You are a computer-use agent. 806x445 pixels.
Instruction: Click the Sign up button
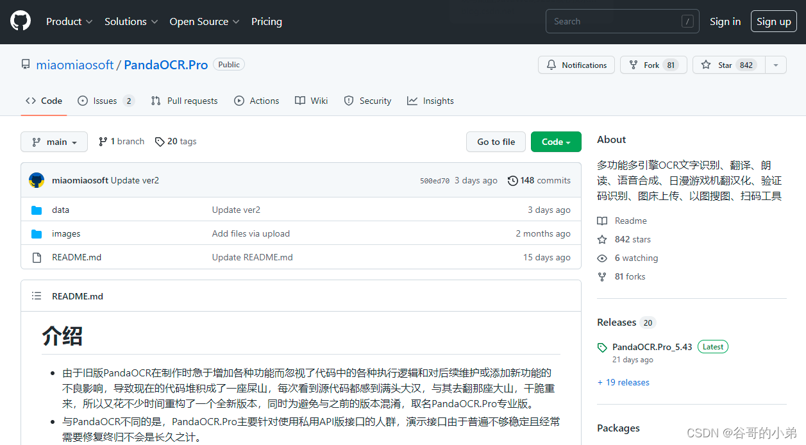coord(773,22)
